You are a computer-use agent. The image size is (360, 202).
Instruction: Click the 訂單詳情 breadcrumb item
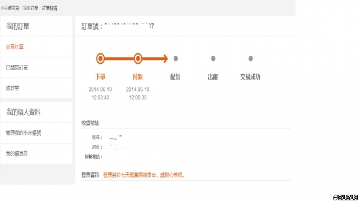49,8
